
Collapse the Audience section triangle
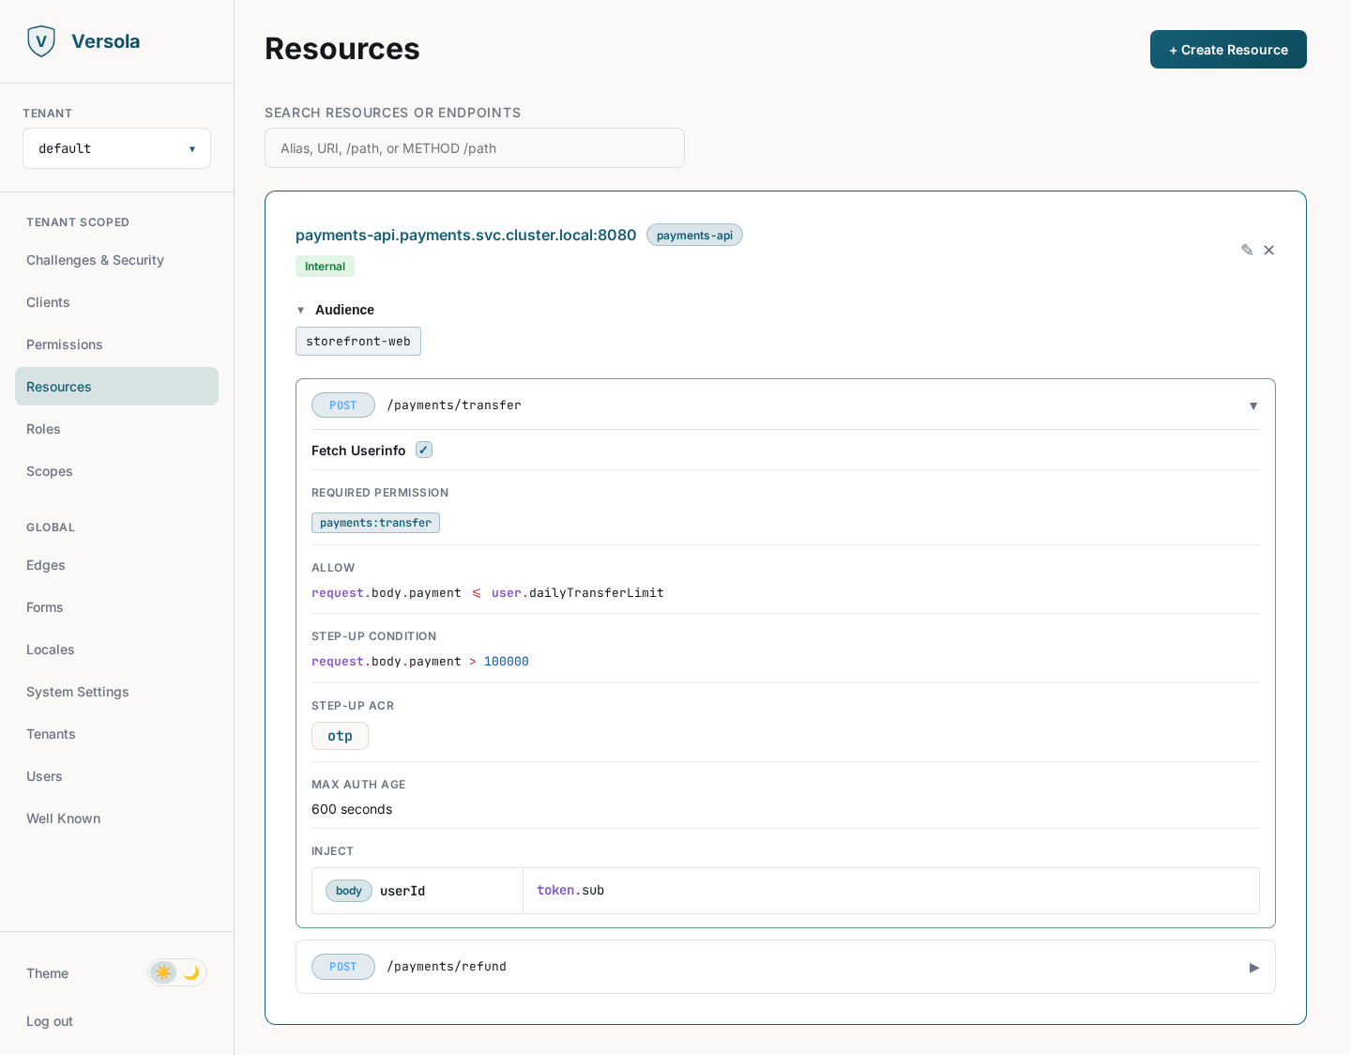click(300, 310)
